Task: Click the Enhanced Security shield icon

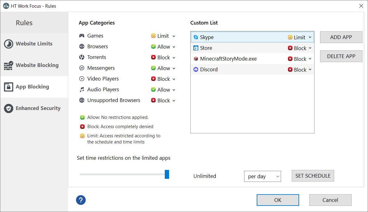Action: click(x=9, y=108)
